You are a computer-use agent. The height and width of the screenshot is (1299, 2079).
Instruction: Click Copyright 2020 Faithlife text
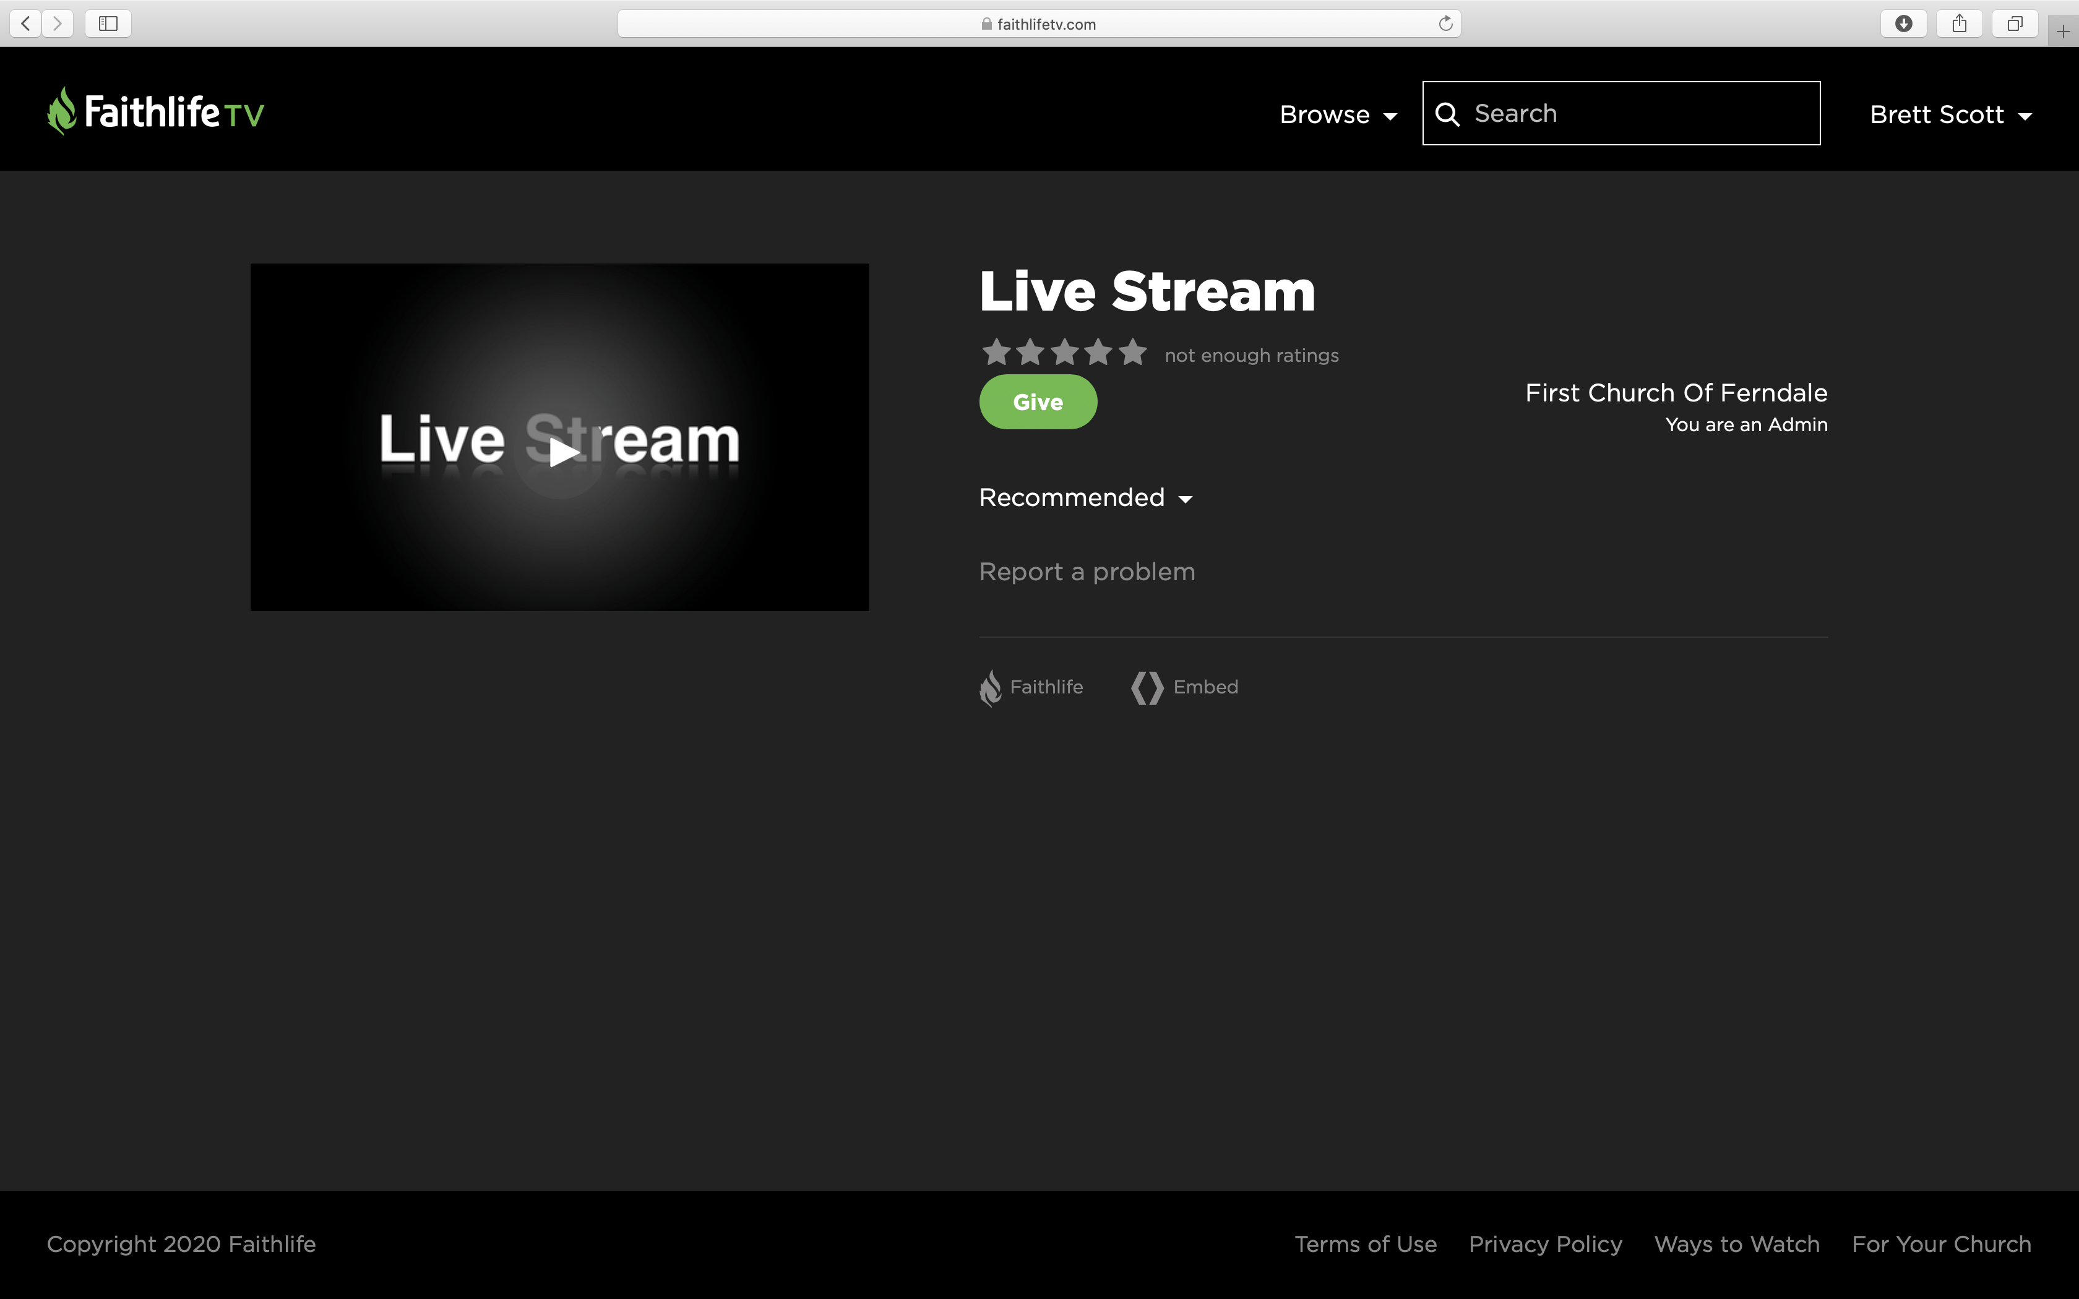pos(181,1244)
